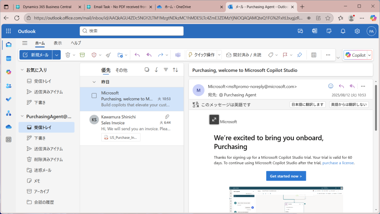Open the flag options dropdown arrow
This screenshot has width=380, height=214.
pyautogui.click(x=291, y=55)
